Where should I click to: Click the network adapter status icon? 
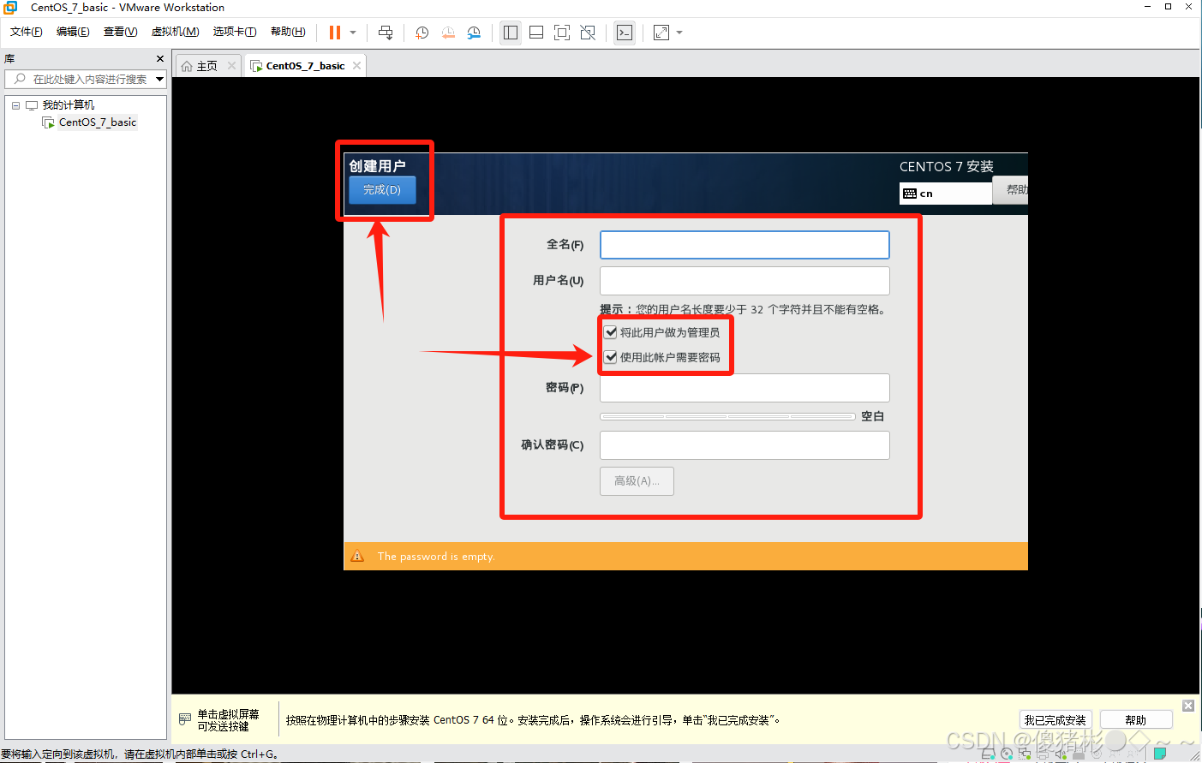1025,754
